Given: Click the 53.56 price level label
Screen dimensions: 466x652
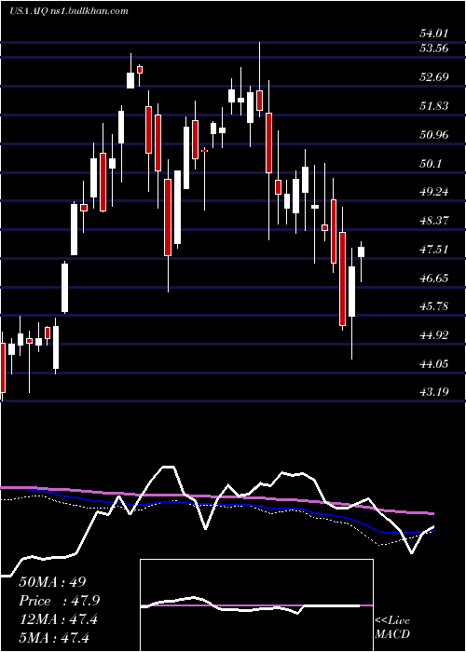Looking at the screenshot, I should [x=434, y=48].
